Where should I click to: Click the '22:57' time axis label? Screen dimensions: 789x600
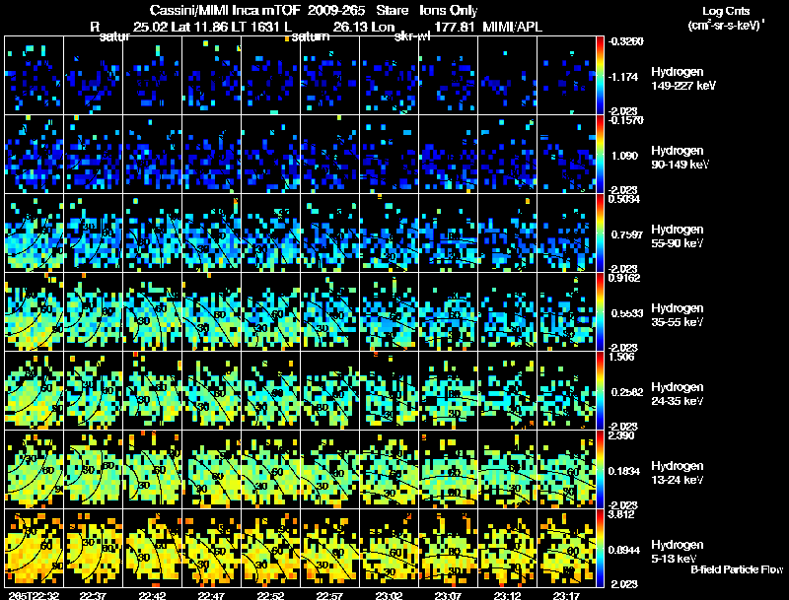329,595
